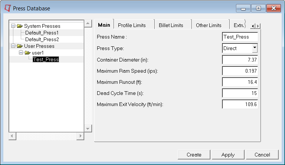Click the User Presses folder icon
The height and width of the screenshot is (165, 285).
(x=20, y=46)
